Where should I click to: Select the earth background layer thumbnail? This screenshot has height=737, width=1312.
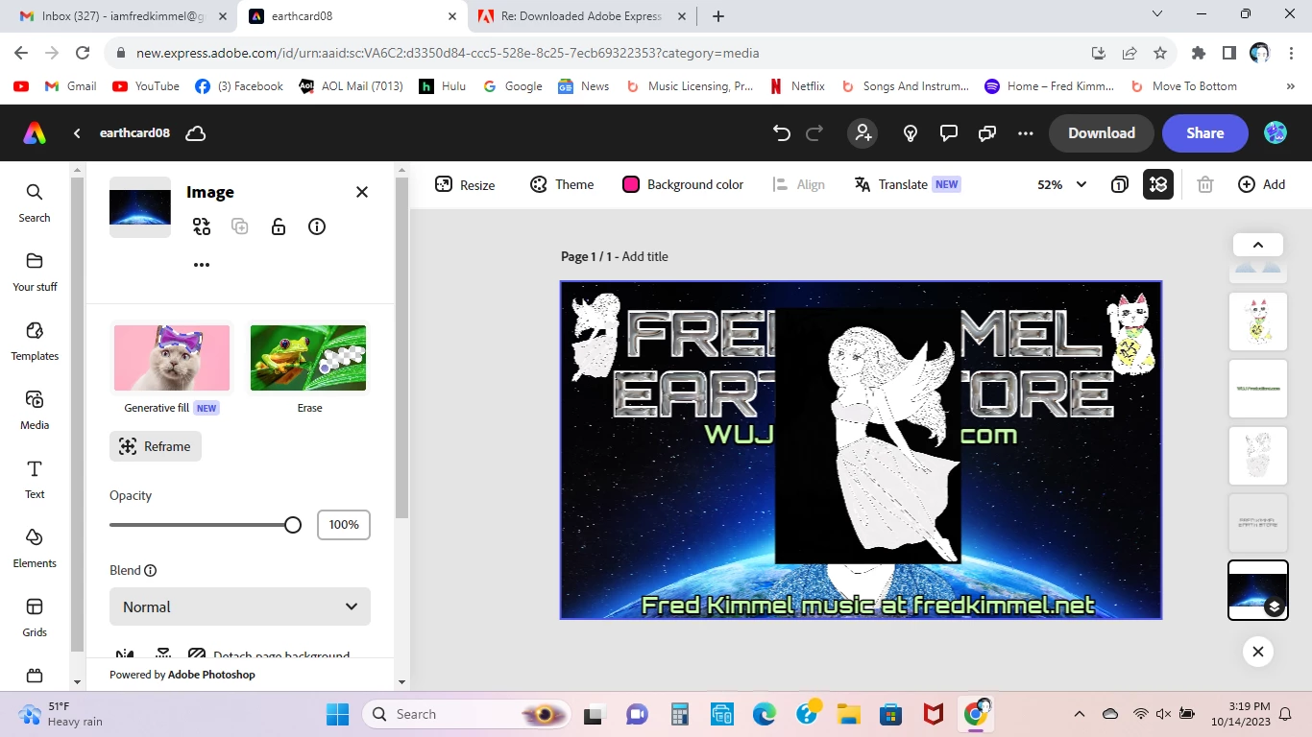[x=1258, y=590]
